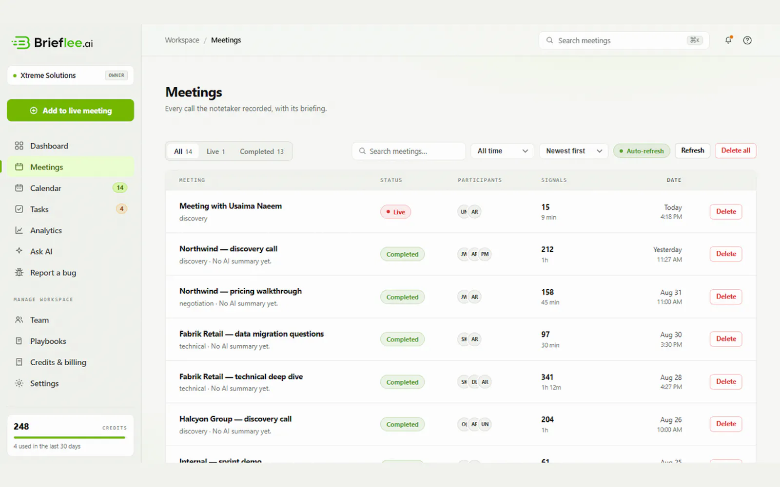Screen dimensions: 780x487
Task: Focus the Search meetings field in the header
Action: pos(624,40)
